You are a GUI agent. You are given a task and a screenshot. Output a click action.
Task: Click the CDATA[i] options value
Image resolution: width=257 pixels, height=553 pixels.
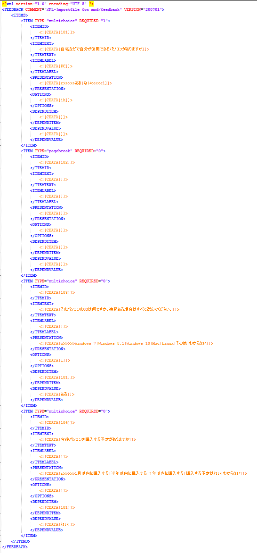tap(55, 360)
